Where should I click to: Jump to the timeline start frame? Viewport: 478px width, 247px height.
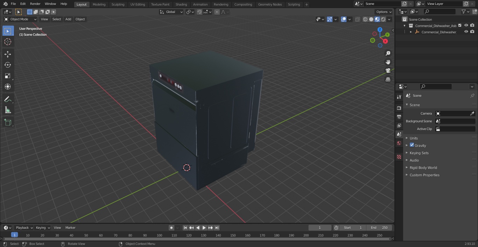tap(185, 228)
